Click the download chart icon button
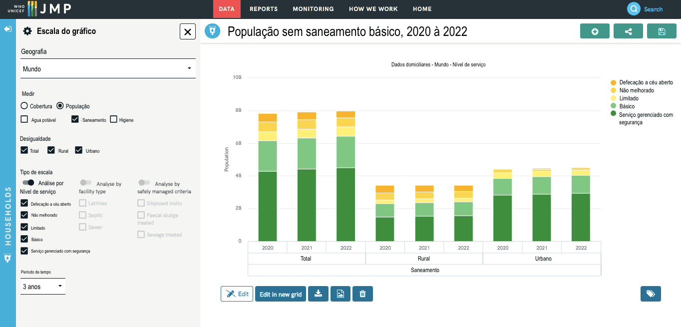 point(318,294)
